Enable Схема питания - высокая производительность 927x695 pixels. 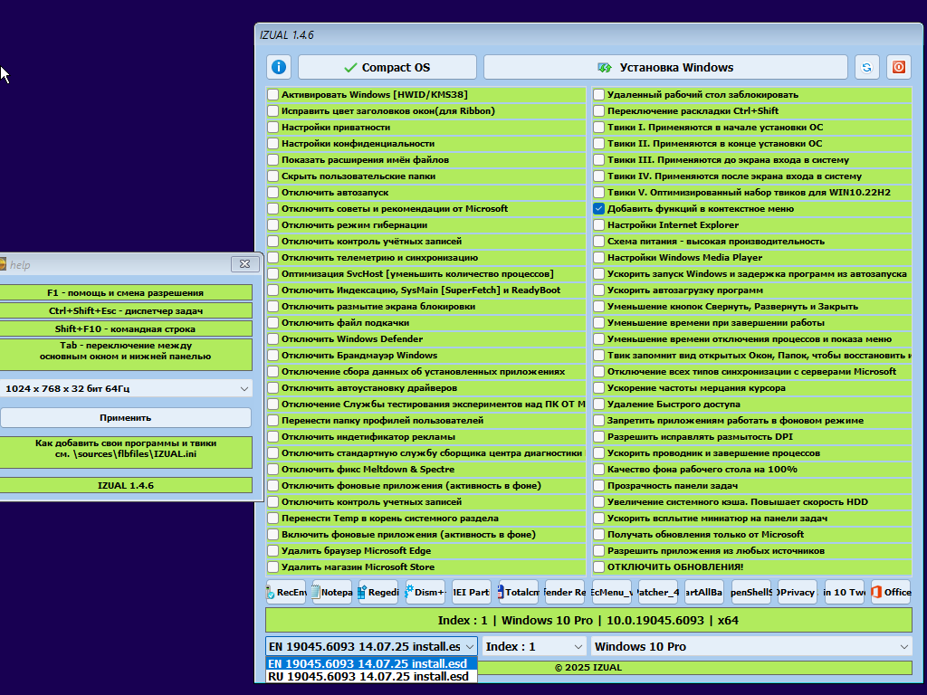[x=599, y=241]
